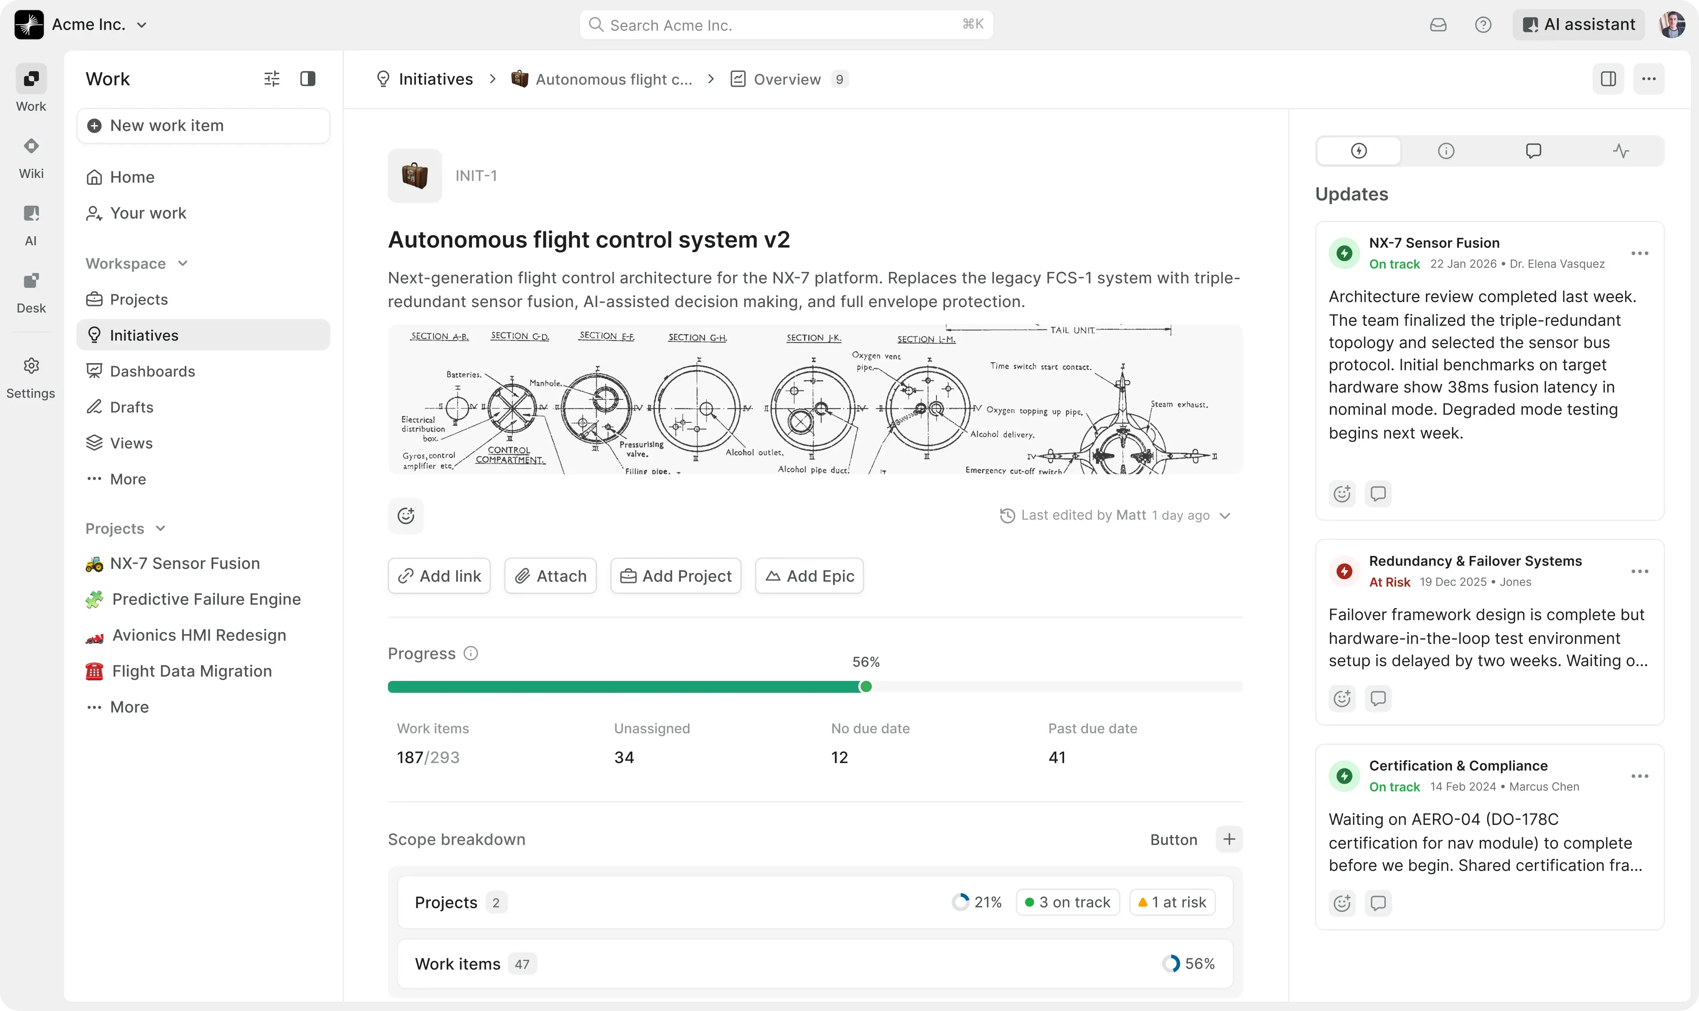Show More items under Projects list

(203, 707)
